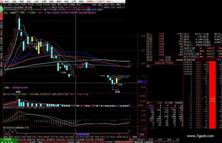Select the DMA indicator tab
The width and height of the screenshot is (222, 143).
click(29, 137)
